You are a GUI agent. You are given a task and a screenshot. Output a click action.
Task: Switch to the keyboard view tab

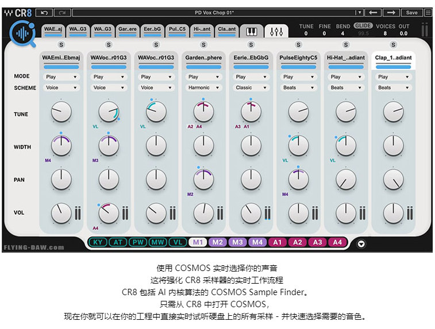tap(252, 32)
